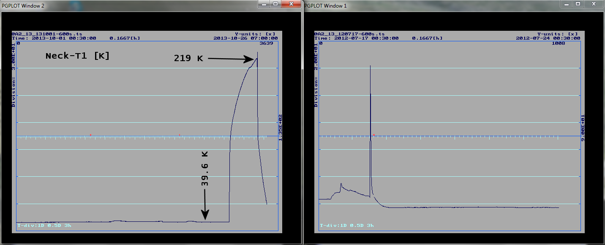Maximize PGPLOT Window 1
This screenshot has width=605, height=245.
tap(578, 4)
